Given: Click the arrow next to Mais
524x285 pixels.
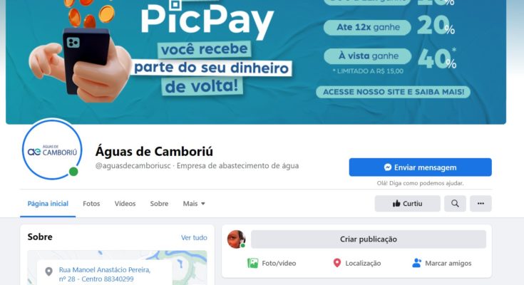Looking at the screenshot, I should coord(203,204).
